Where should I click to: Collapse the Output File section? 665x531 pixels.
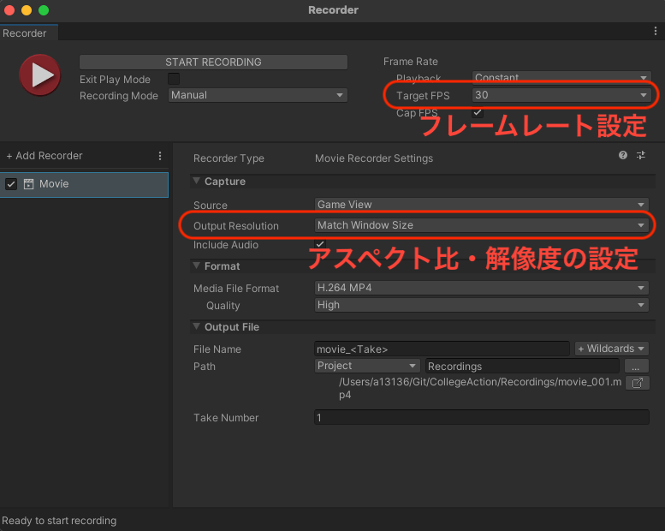point(196,326)
